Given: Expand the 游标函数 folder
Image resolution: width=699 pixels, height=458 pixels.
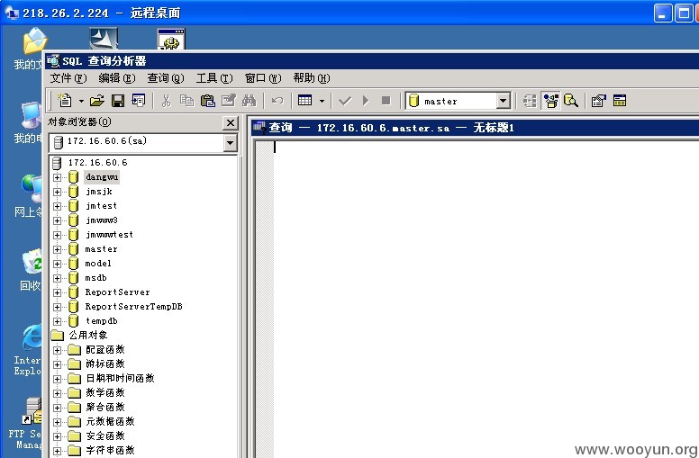Looking at the screenshot, I should point(57,364).
